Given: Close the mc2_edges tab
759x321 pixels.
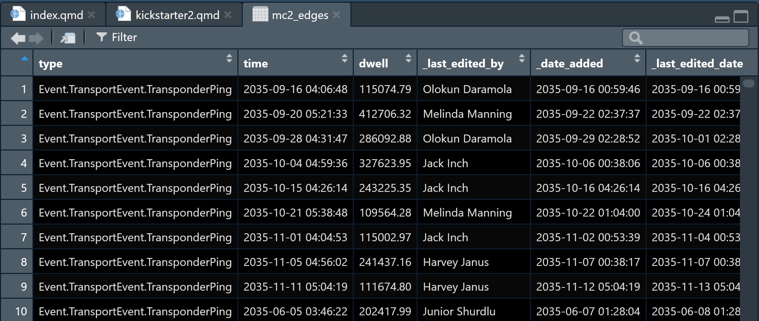Looking at the screenshot, I should click(x=337, y=15).
